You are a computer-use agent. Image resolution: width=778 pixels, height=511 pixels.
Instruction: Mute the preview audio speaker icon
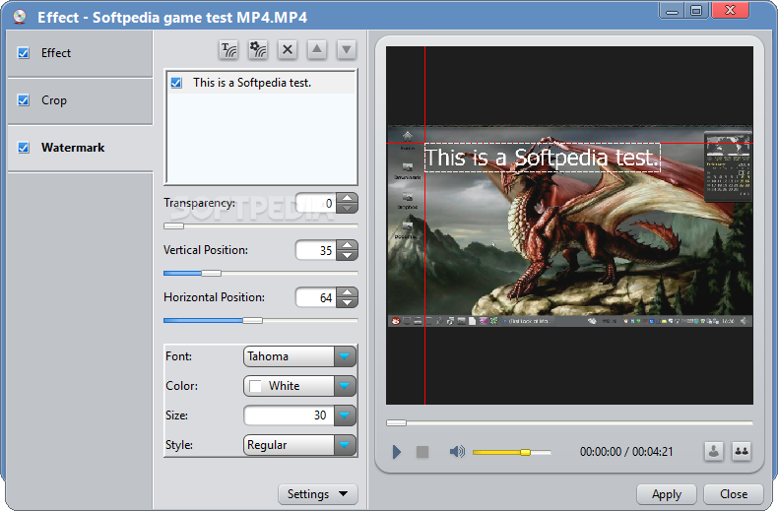pyautogui.click(x=457, y=452)
